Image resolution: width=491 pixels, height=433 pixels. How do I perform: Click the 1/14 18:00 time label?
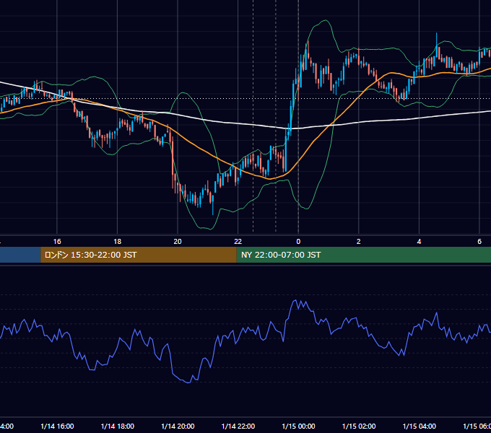118,426
